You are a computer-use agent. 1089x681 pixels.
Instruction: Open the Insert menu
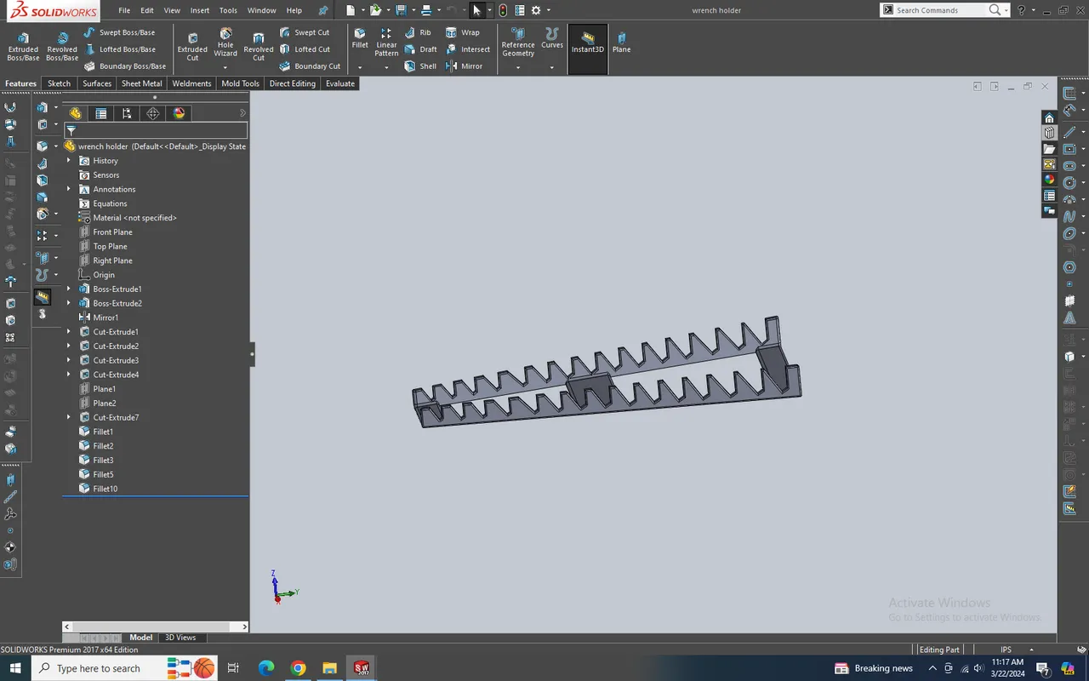pyautogui.click(x=199, y=9)
